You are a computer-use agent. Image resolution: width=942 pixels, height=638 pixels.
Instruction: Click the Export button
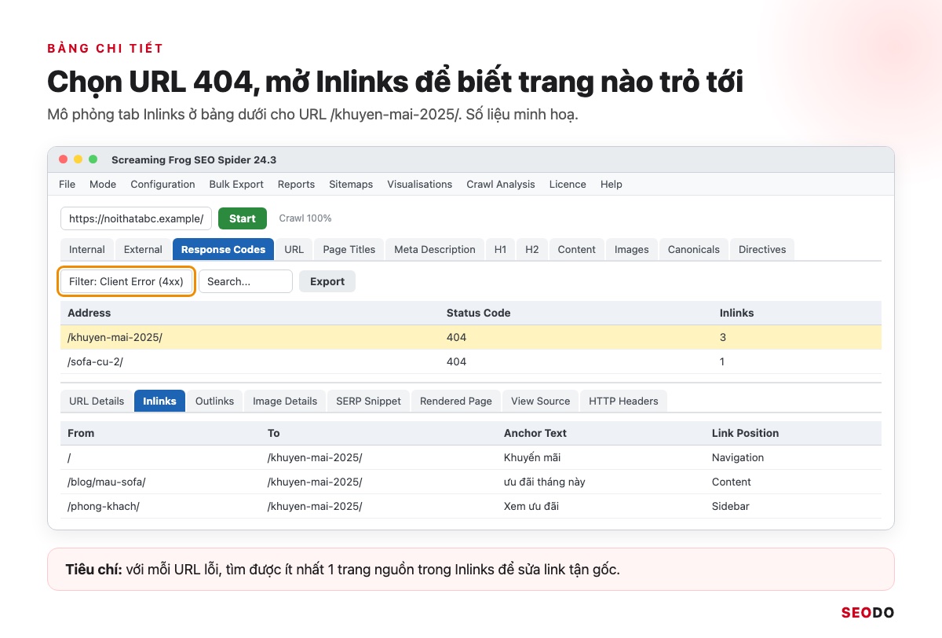click(x=327, y=281)
